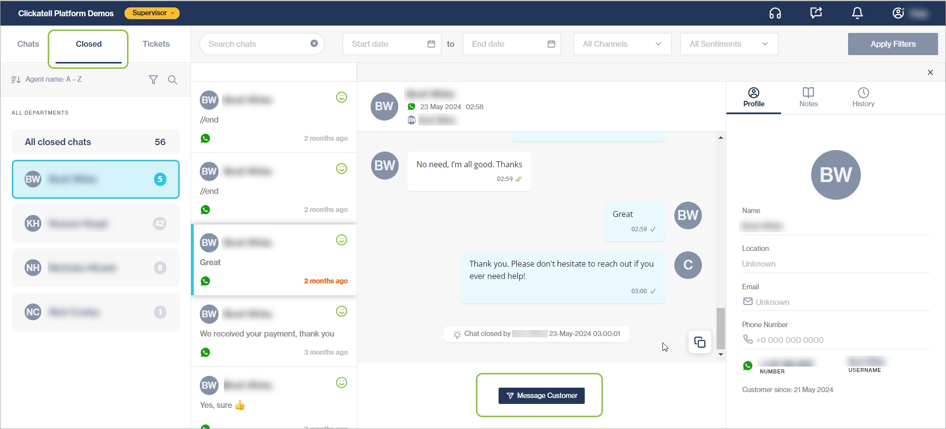Click the magnifier search icon beside filter
Screen dimensions: 946x429
[172, 80]
